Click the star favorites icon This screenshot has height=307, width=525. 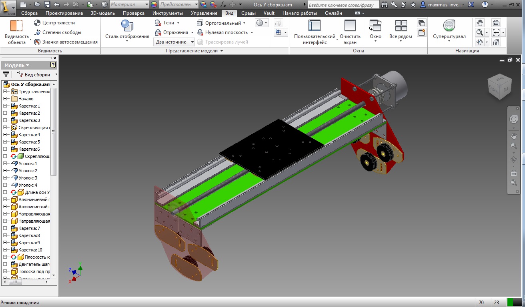(x=413, y=4)
